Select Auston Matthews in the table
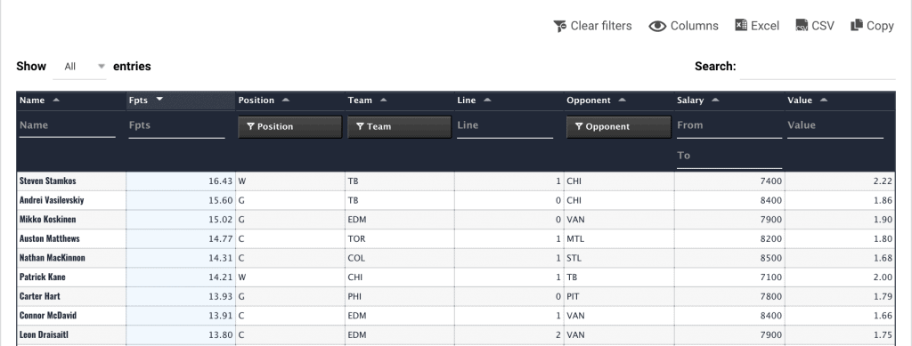The height and width of the screenshot is (346, 912). 50,238
